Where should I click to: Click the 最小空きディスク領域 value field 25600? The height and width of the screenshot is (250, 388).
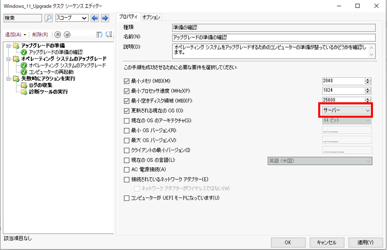343,100
